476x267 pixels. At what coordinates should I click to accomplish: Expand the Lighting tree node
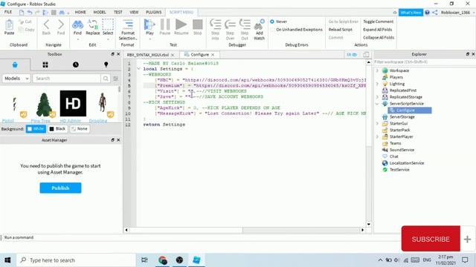click(377, 84)
